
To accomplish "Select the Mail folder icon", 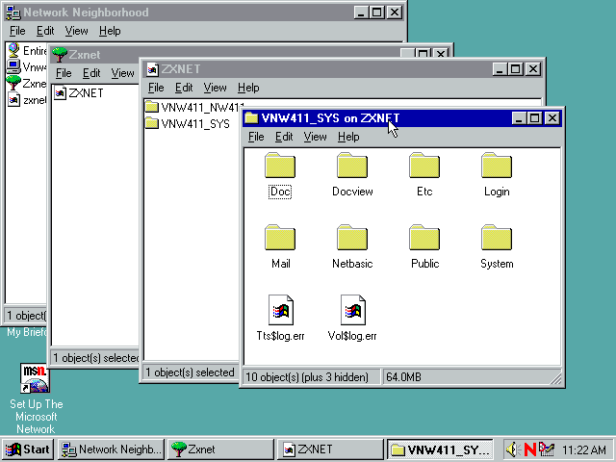I will pos(280,238).
